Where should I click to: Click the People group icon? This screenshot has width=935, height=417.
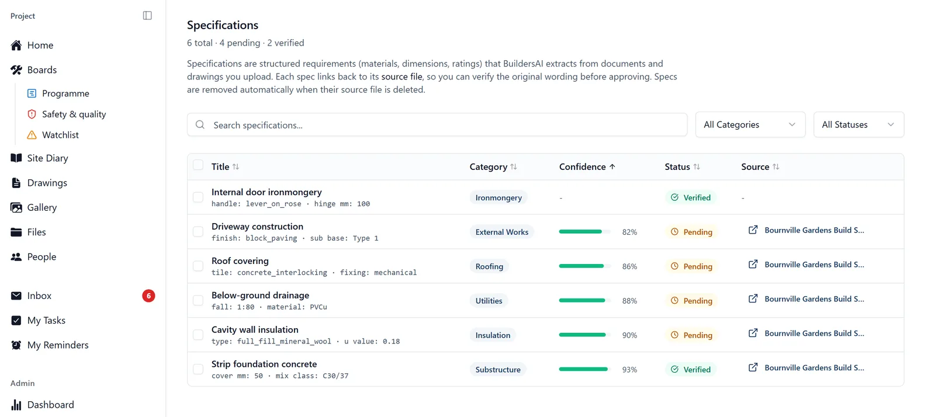16,256
